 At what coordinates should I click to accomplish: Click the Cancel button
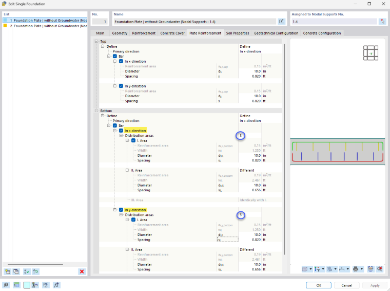click(347, 285)
